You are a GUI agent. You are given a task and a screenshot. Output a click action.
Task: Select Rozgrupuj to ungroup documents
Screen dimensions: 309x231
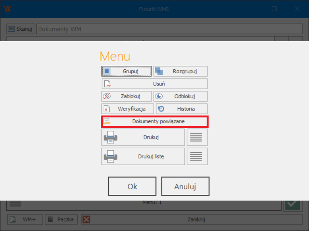pos(180,71)
